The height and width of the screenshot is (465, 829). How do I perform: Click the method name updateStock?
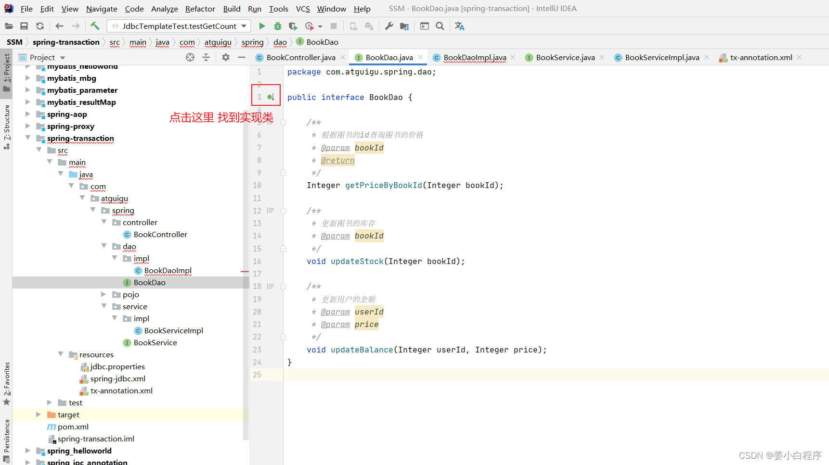357,261
